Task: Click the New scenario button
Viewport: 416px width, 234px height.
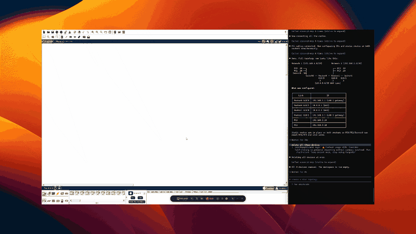Action: point(133,198)
